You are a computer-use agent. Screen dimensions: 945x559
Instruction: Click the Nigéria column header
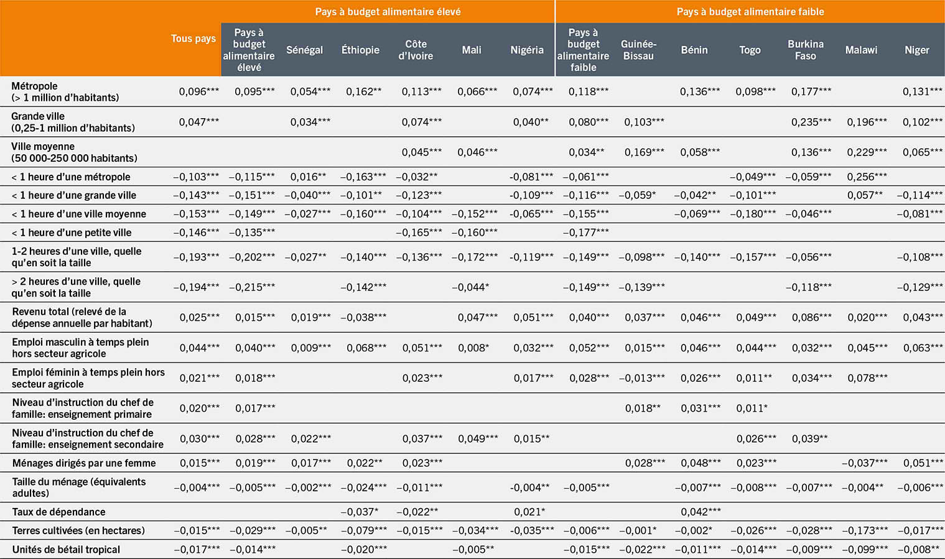click(x=527, y=50)
